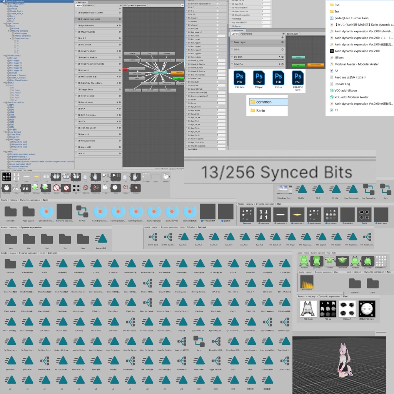Open Mat folder in Dynamic expression assets
Screen dimensions: 394x394
tap(29, 241)
